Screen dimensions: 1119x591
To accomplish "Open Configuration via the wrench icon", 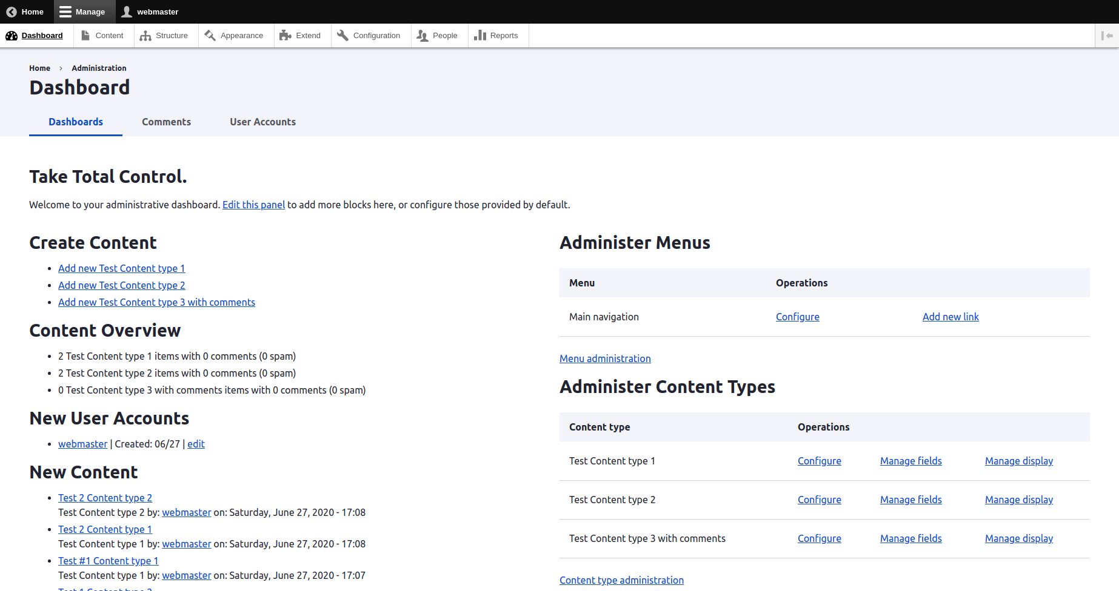I will [342, 35].
